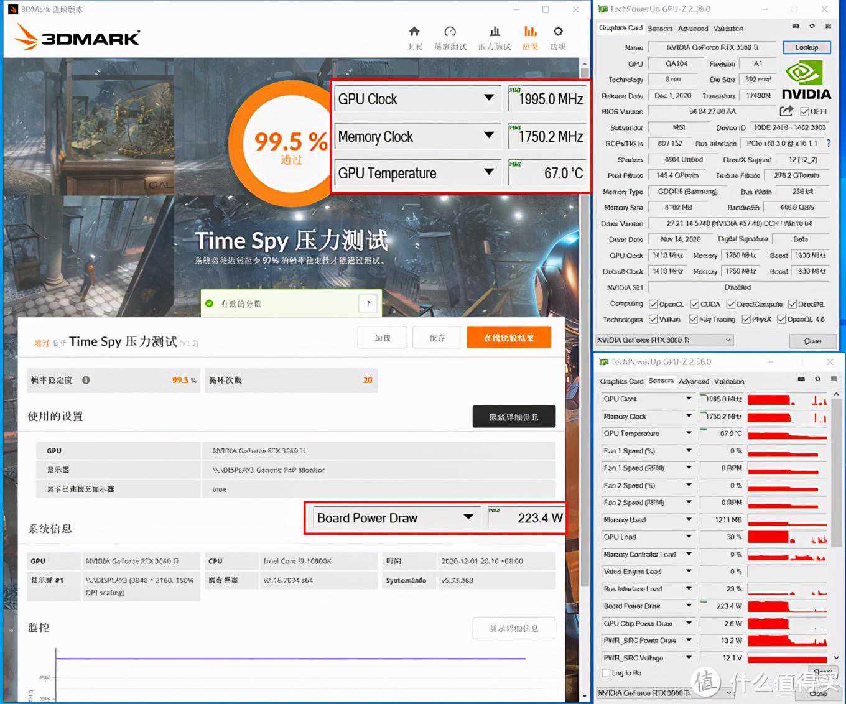Open the 3DMark Home page icon
Screen dimensions: 846x704
point(414,32)
